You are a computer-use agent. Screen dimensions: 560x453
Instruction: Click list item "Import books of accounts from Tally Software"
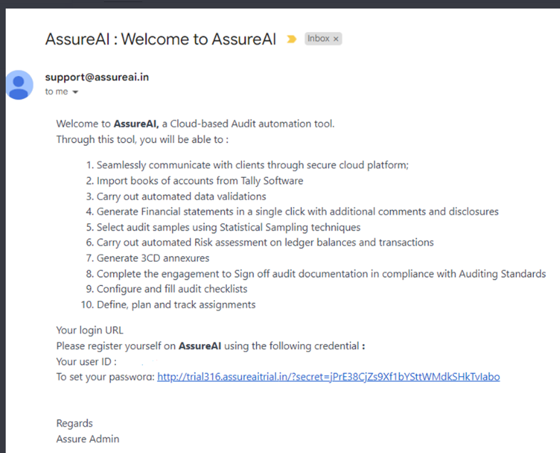pyautogui.click(x=199, y=181)
